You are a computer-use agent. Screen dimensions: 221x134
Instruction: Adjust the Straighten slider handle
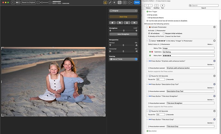124,31
